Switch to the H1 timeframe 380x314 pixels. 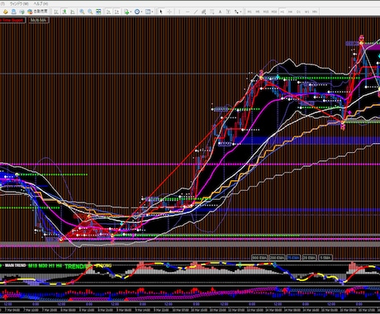(x=283, y=12)
